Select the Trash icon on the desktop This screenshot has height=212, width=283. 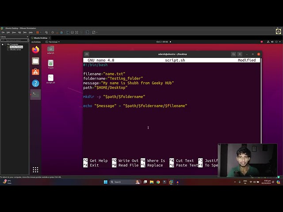[51, 64]
